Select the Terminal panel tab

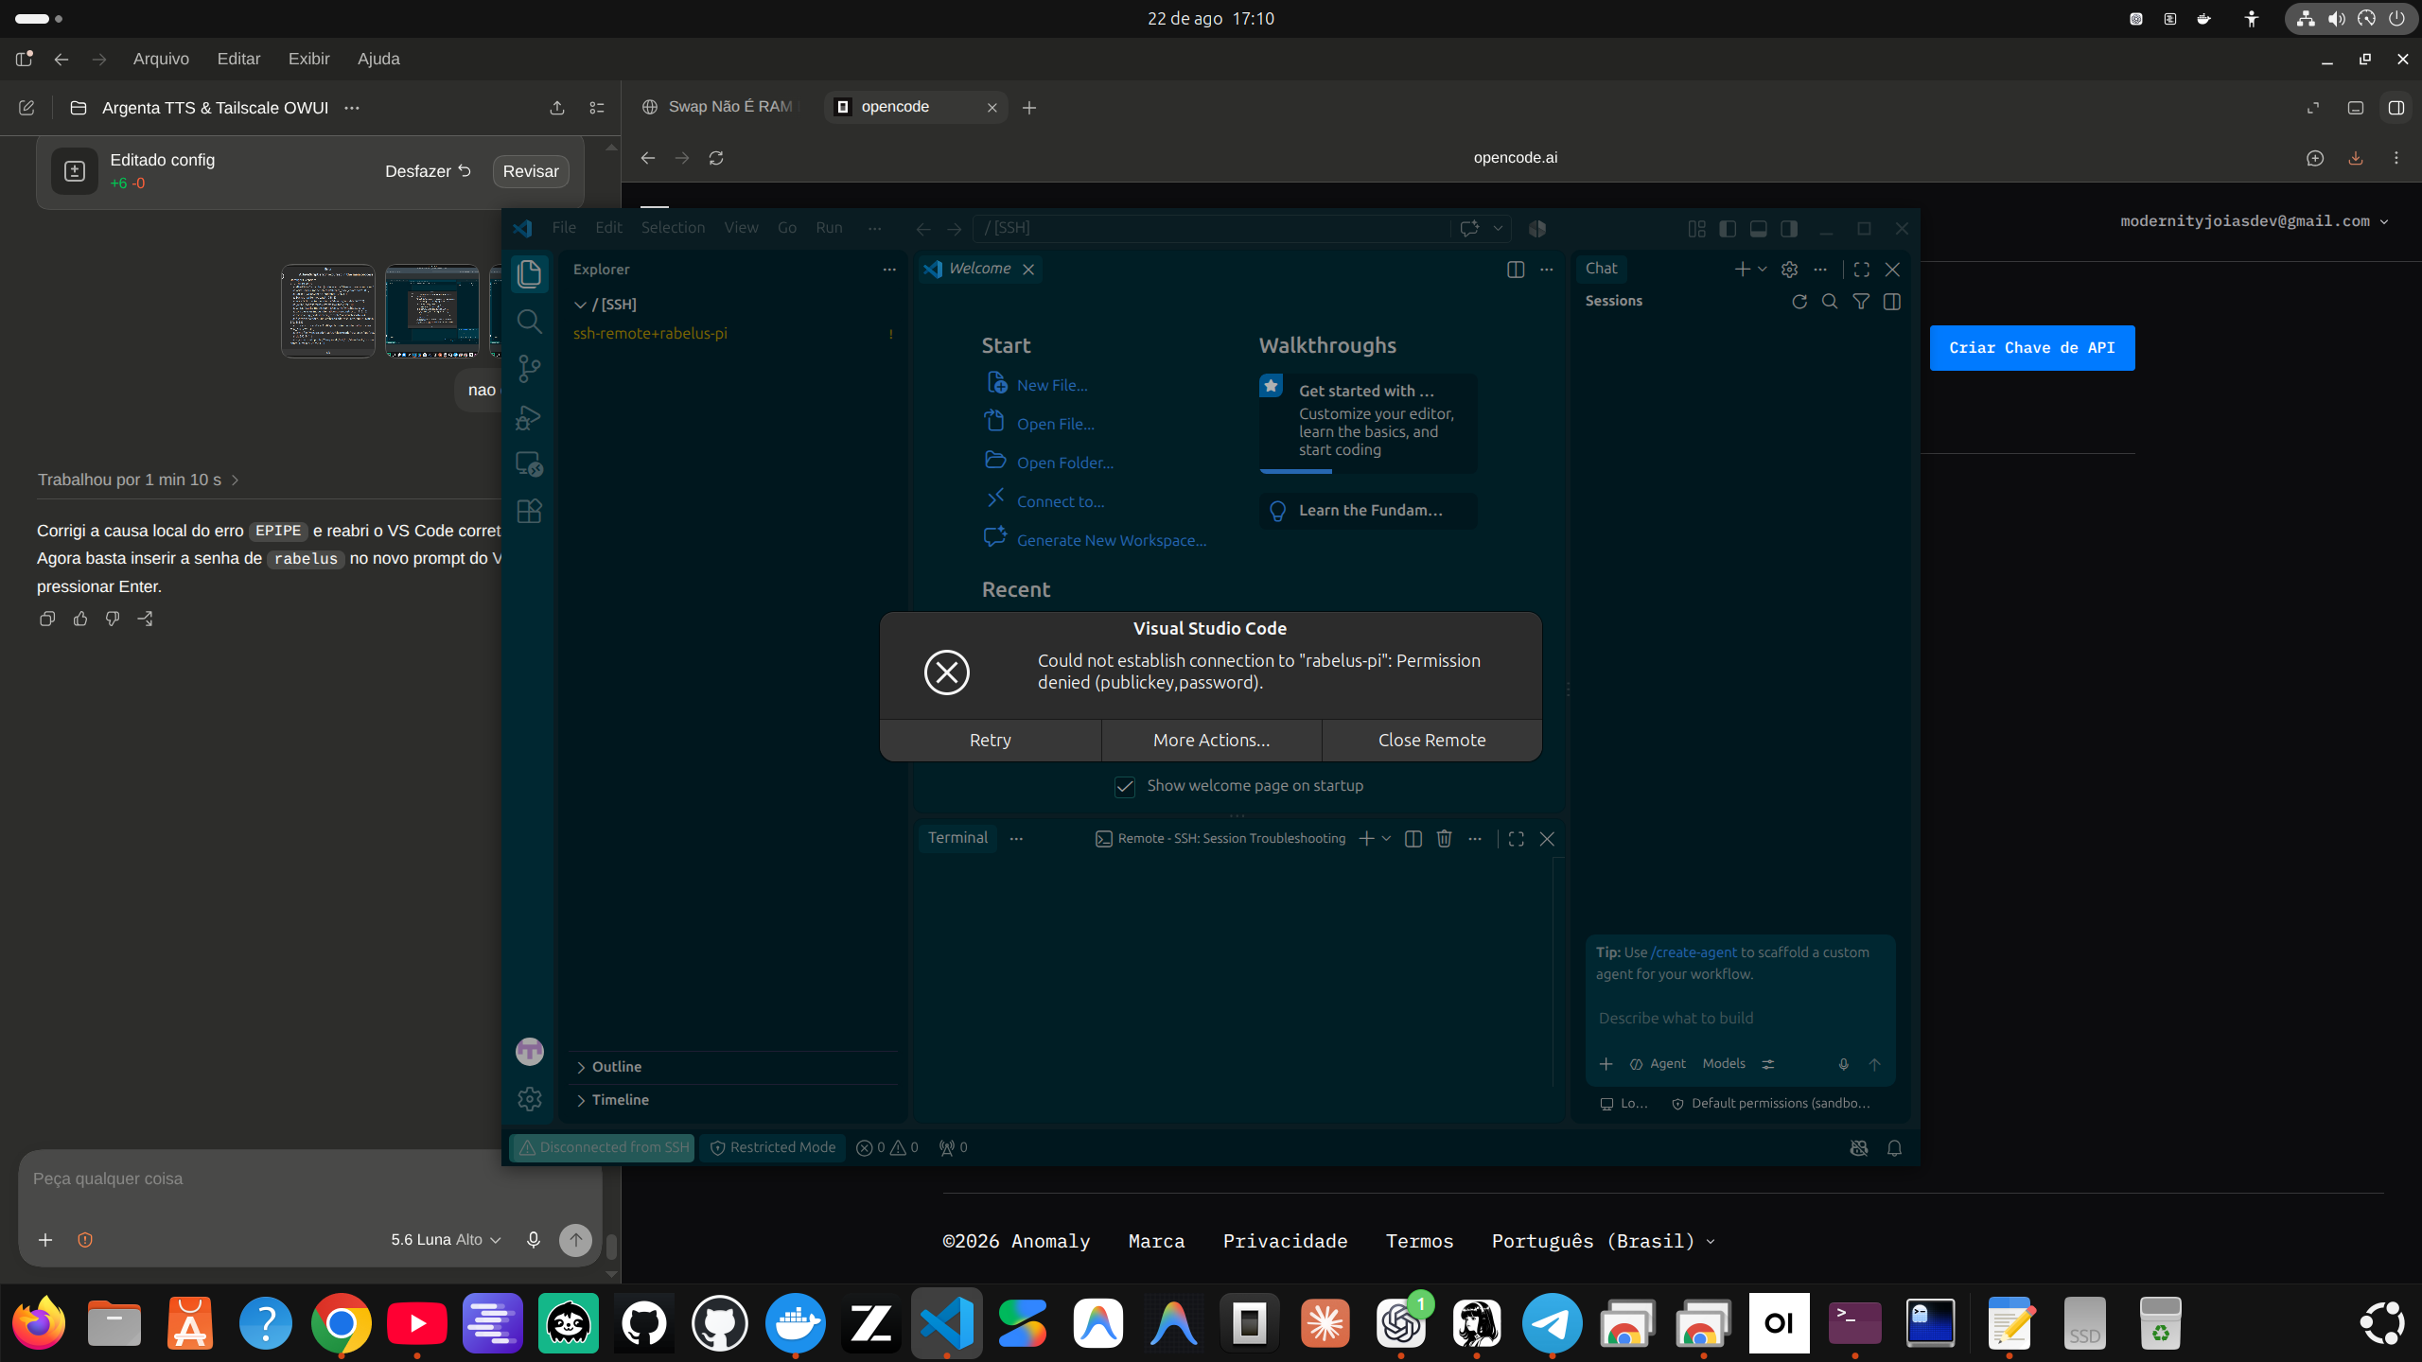point(957,838)
